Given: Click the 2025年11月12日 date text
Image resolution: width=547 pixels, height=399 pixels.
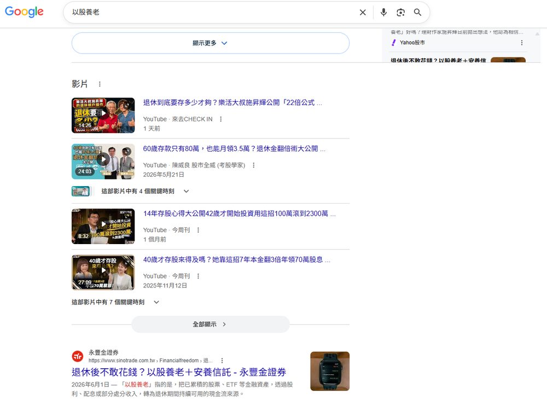Looking at the screenshot, I should [x=165, y=286].
